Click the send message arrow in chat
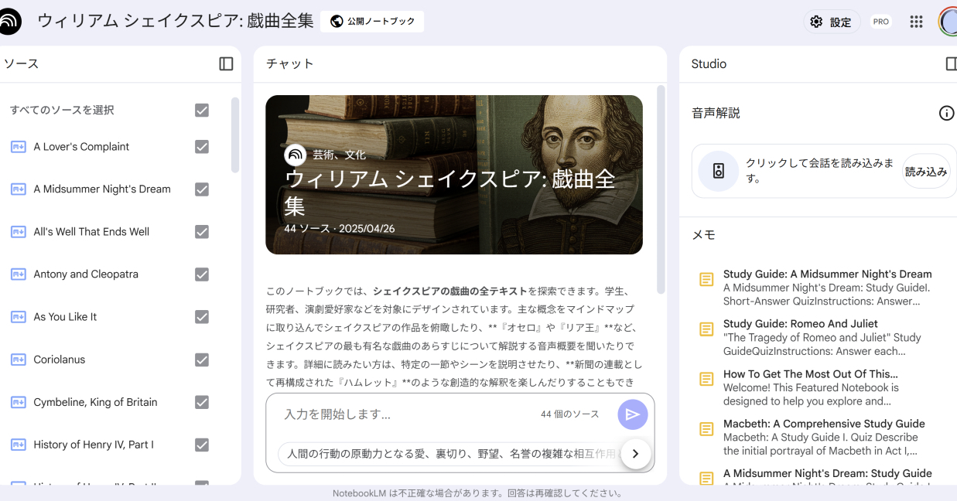 pos(632,414)
